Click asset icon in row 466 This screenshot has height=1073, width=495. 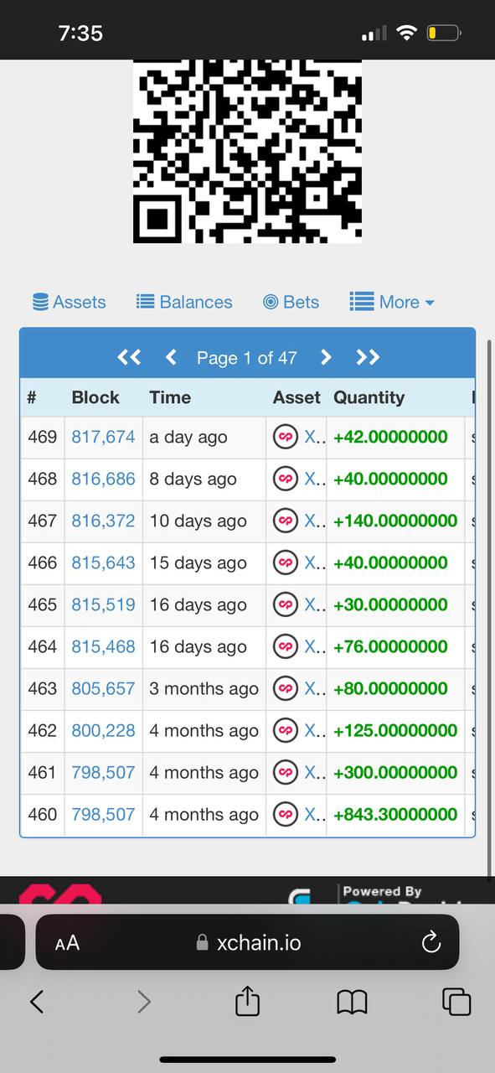tap(286, 562)
